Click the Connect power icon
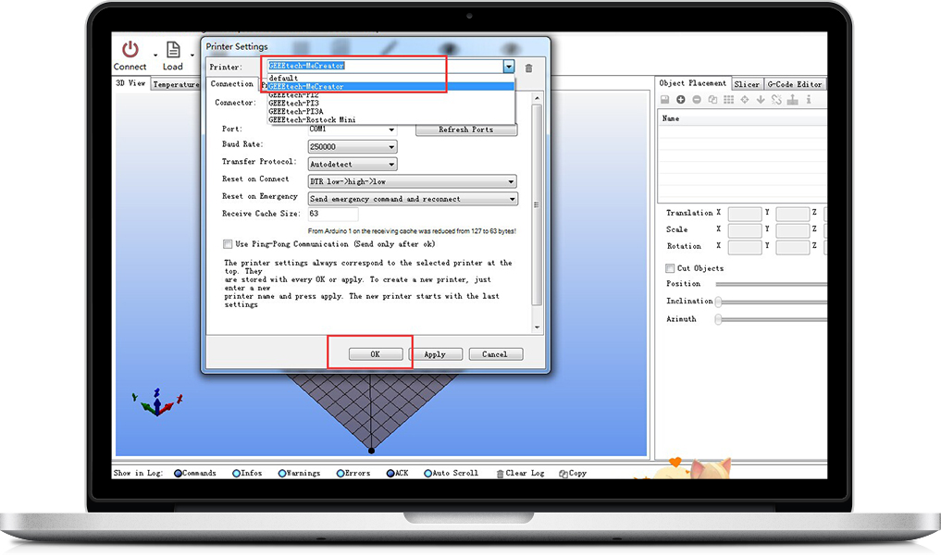This screenshot has width=941, height=556. pos(130,49)
